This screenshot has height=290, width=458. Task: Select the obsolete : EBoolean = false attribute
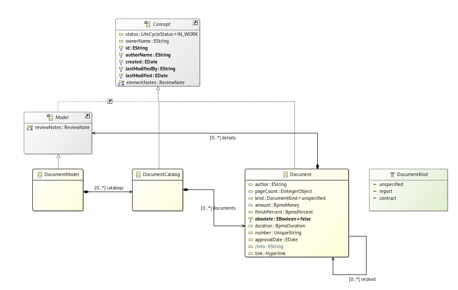coord(280,219)
